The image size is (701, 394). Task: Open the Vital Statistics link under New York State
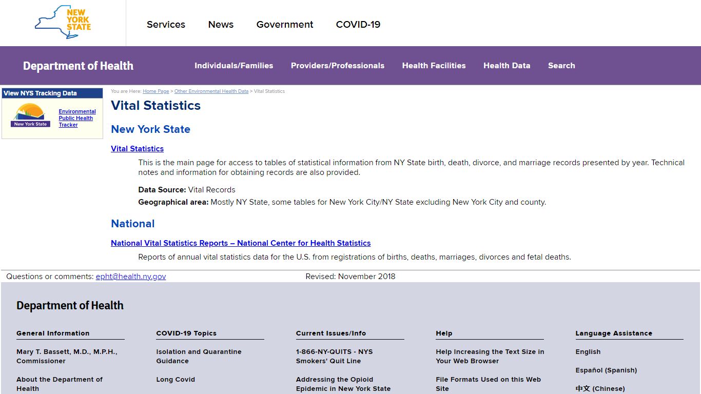coord(137,149)
